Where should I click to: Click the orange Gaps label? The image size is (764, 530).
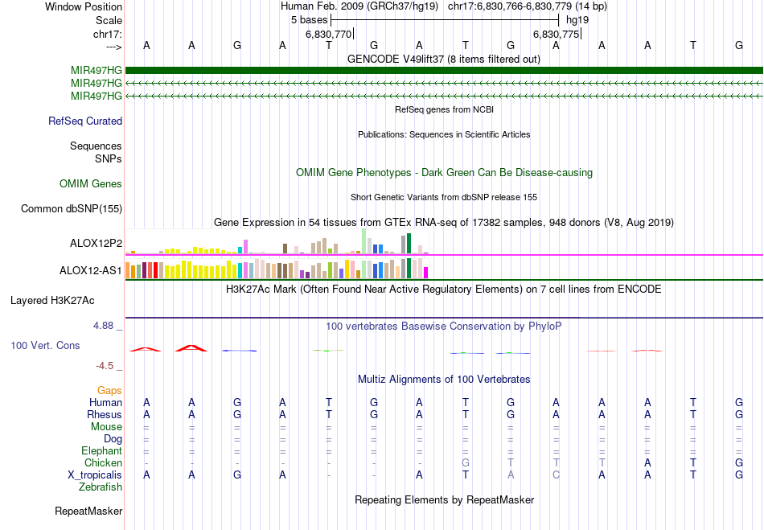(x=109, y=390)
